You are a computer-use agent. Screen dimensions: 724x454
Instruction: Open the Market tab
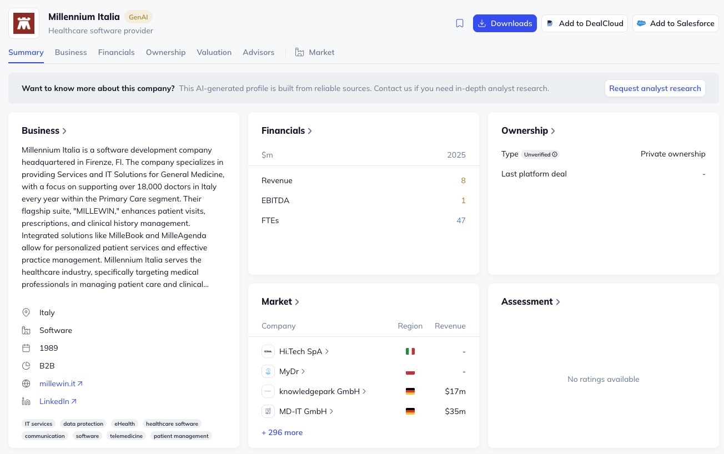pos(315,52)
